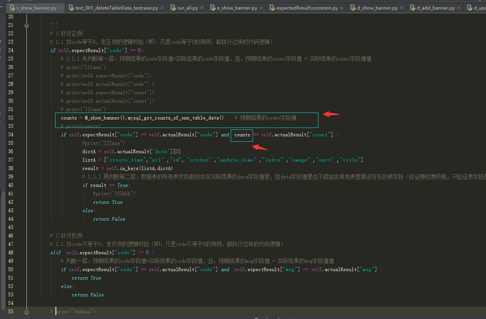Close the v_show_banner.py tab
The width and height of the screenshot is (486, 319).
click(61, 8)
